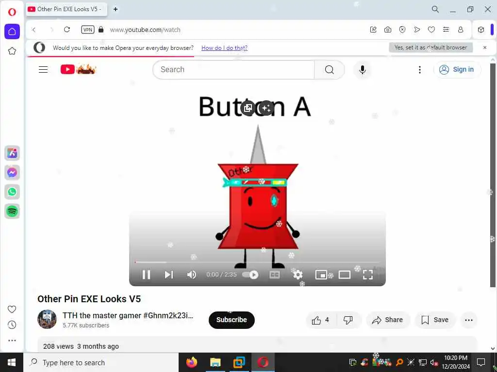Open Opera account profile icon
497x372 pixels.
(461, 30)
